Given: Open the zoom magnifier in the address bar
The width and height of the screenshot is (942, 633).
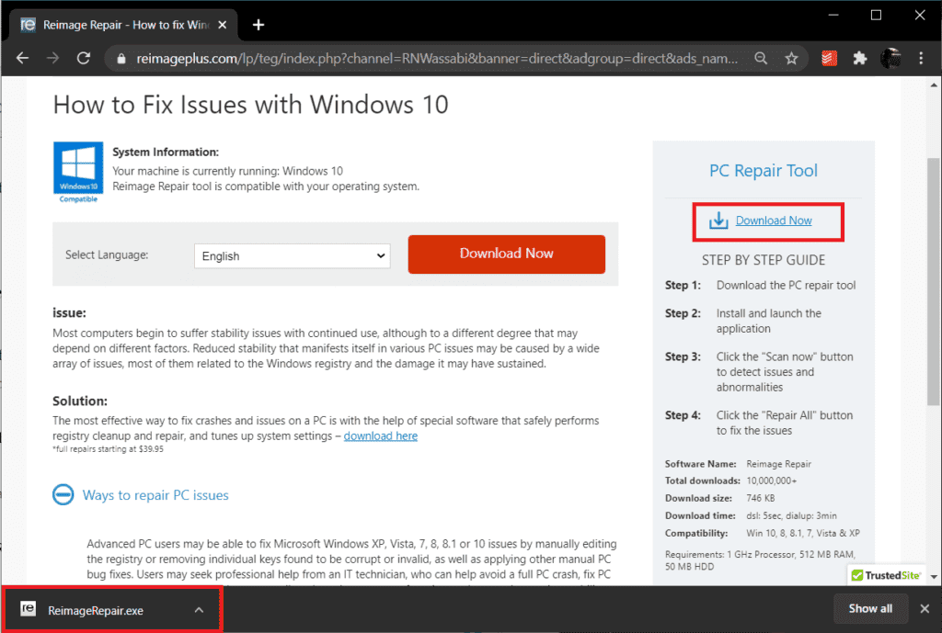Looking at the screenshot, I should (761, 58).
